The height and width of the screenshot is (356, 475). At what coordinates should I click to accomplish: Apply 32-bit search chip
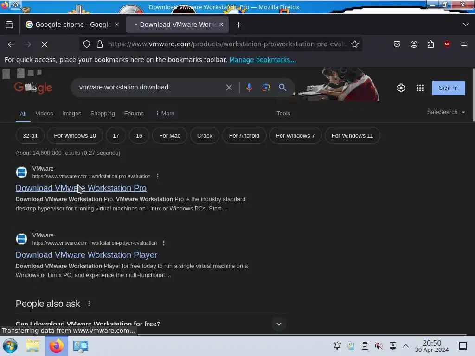pos(30,136)
